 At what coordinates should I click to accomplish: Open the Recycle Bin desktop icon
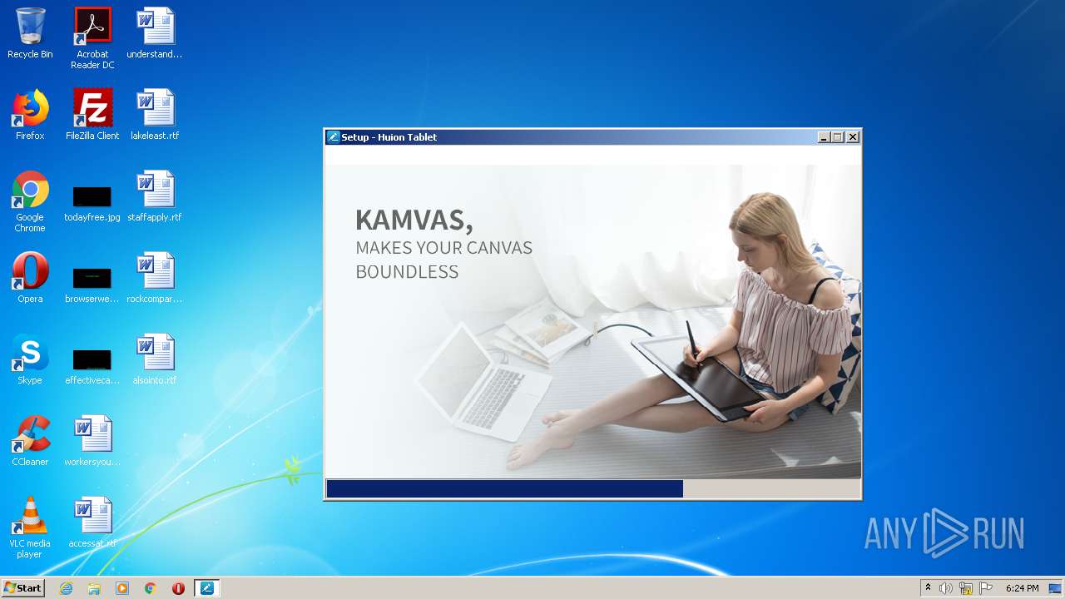click(x=30, y=33)
